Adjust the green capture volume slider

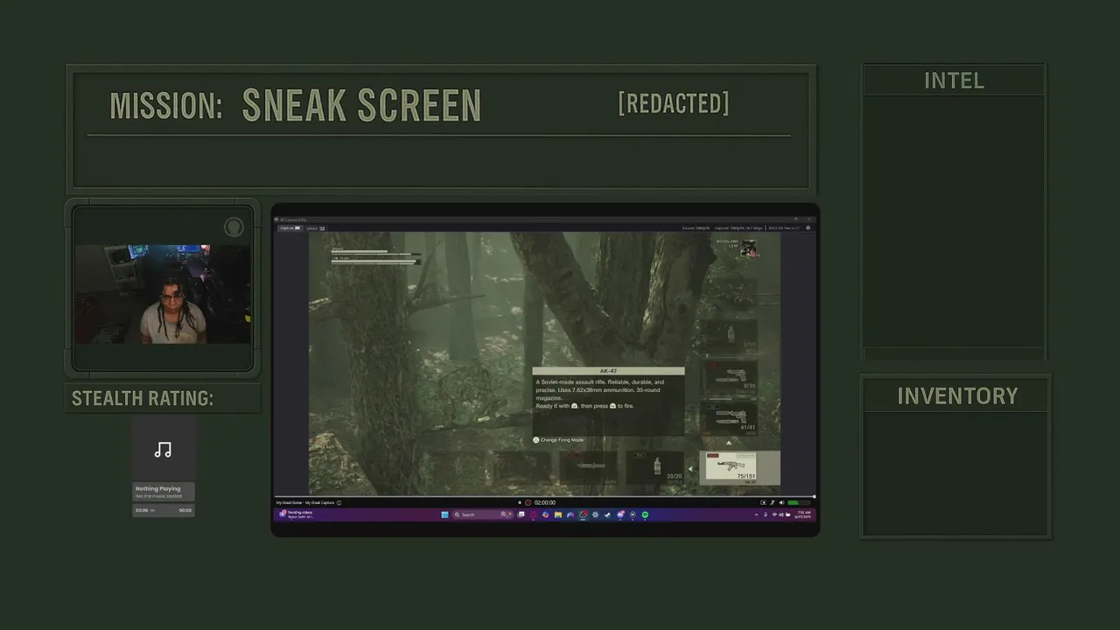click(799, 502)
